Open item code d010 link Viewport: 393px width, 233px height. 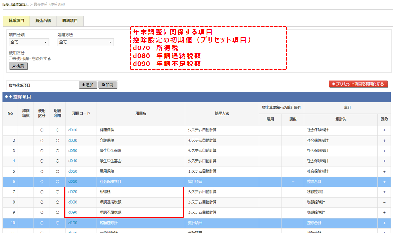[73, 130]
